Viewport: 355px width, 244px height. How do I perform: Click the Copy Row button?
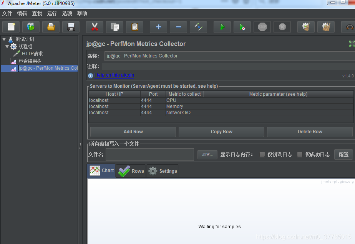221,132
